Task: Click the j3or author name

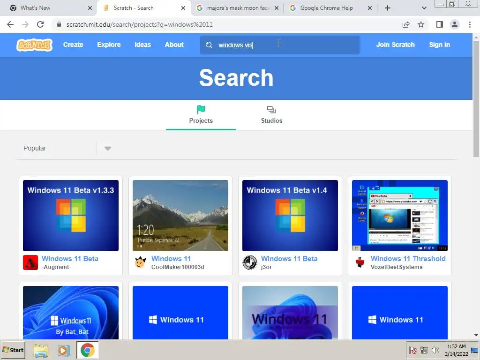Action: point(266,267)
